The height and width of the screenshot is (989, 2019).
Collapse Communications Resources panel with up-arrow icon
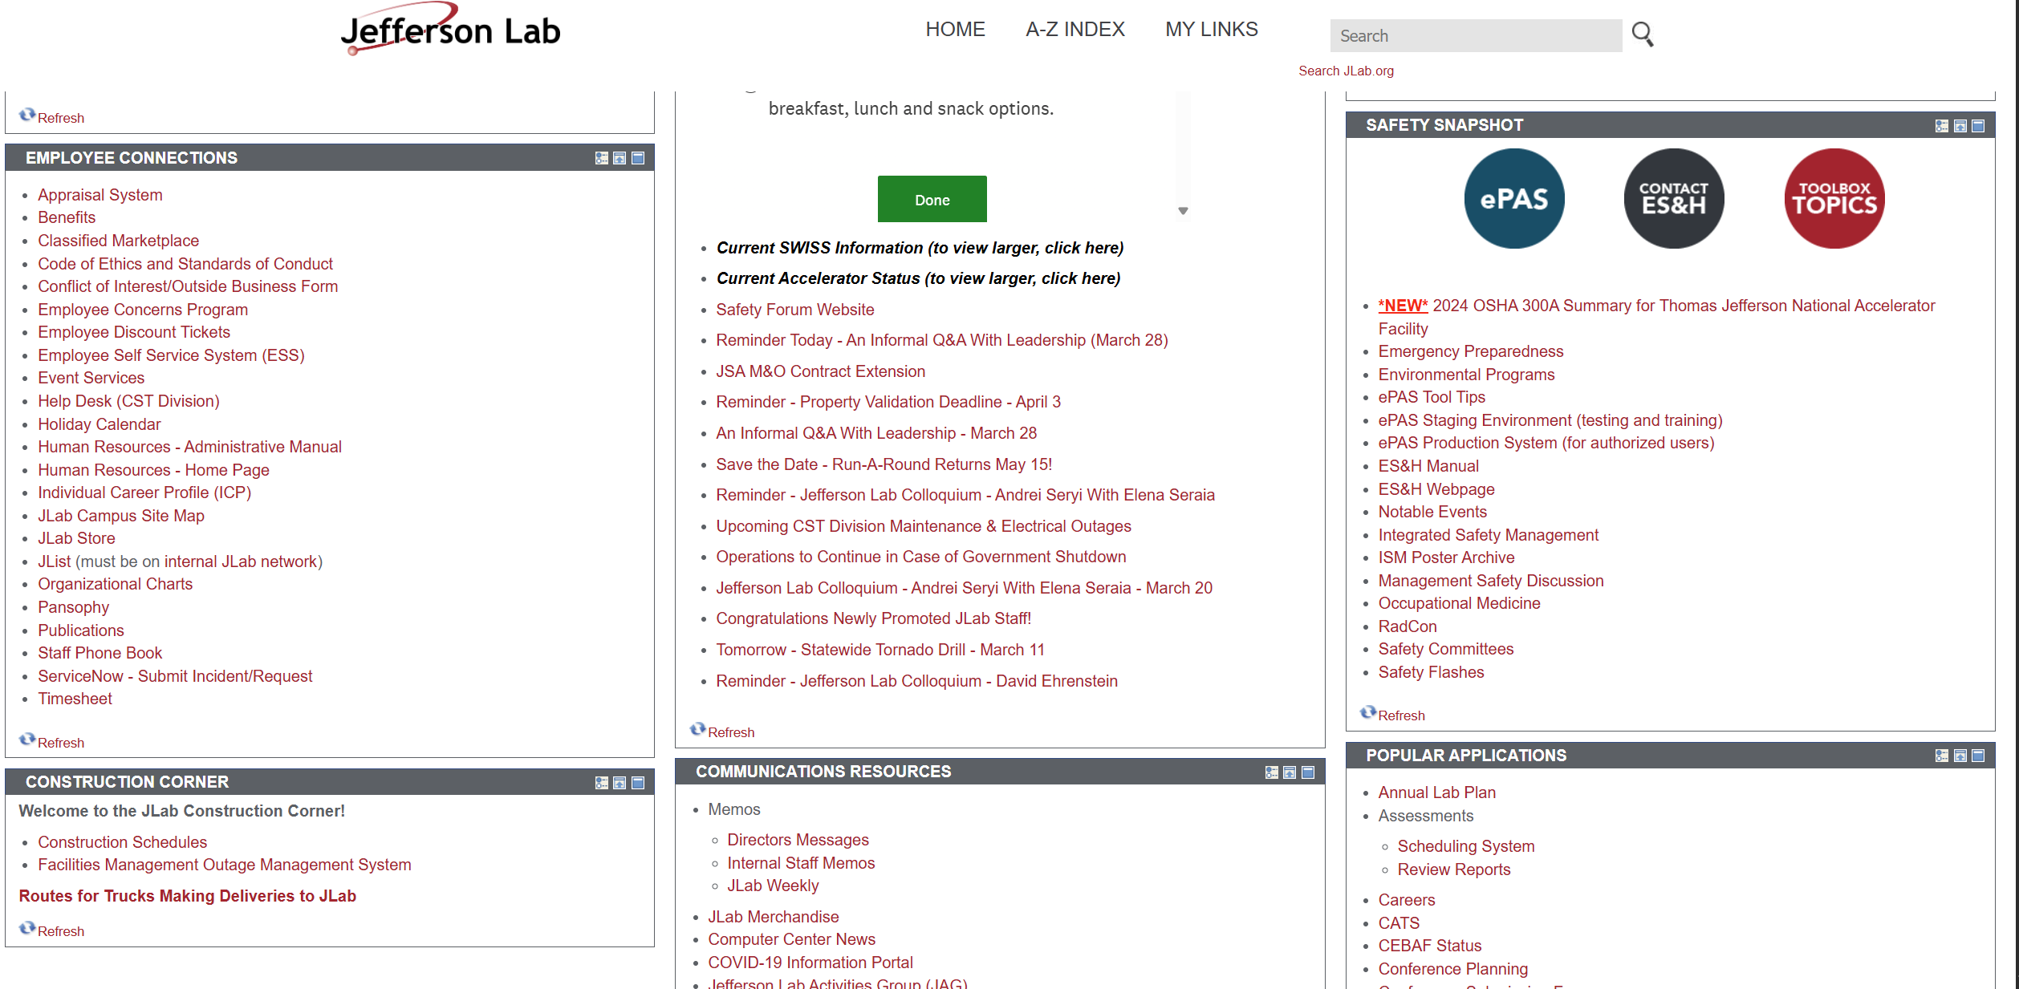pyautogui.click(x=1290, y=772)
